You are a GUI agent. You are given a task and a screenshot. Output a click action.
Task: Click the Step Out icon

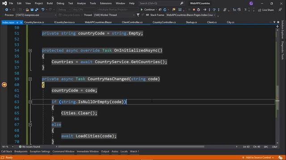click(x=219, y=10)
